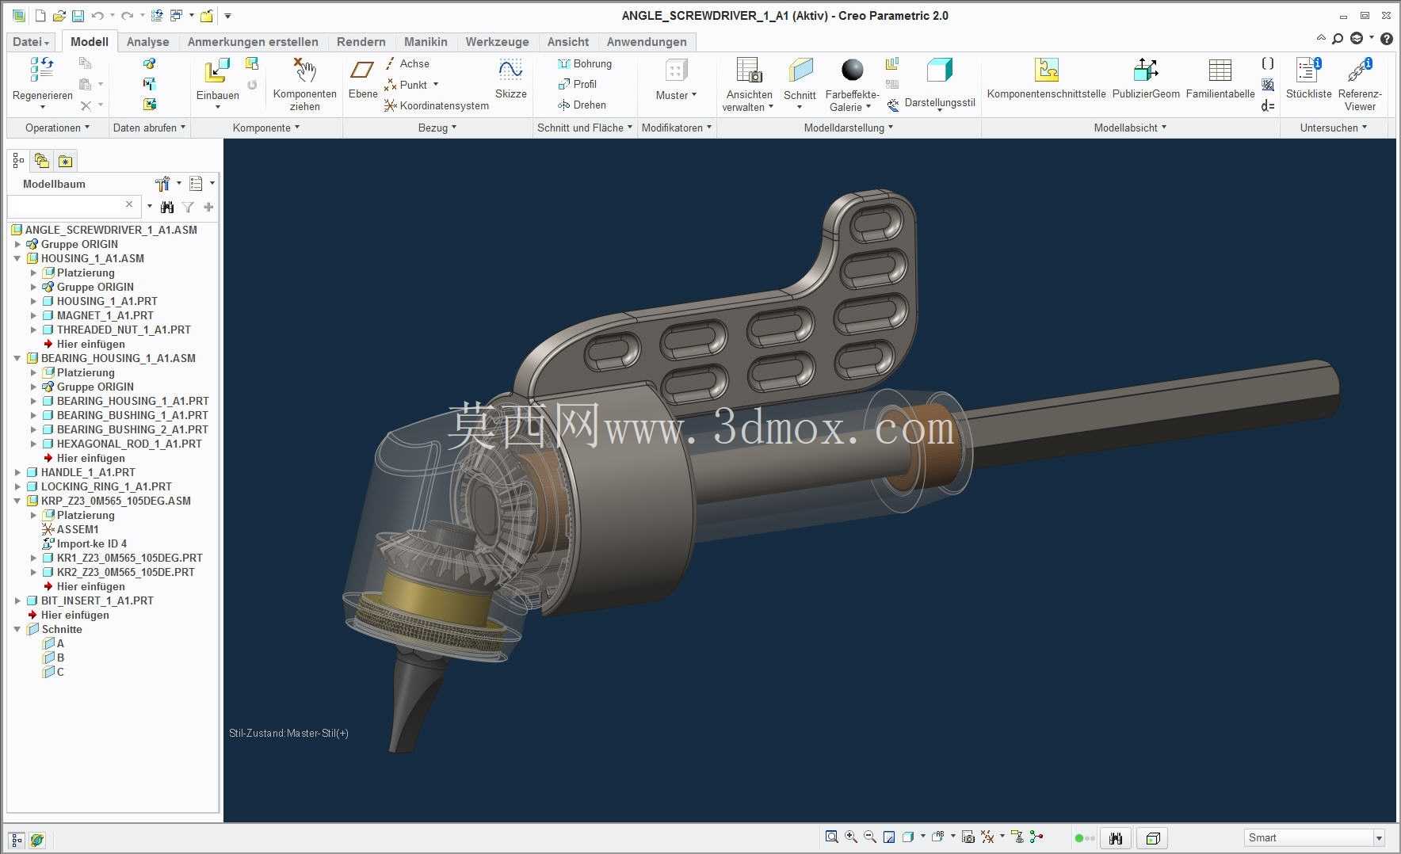Select LOCKING_RING_1_A1.PRT in tree
Viewport: 1401px width, 854px height.
pyautogui.click(x=98, y=486)
